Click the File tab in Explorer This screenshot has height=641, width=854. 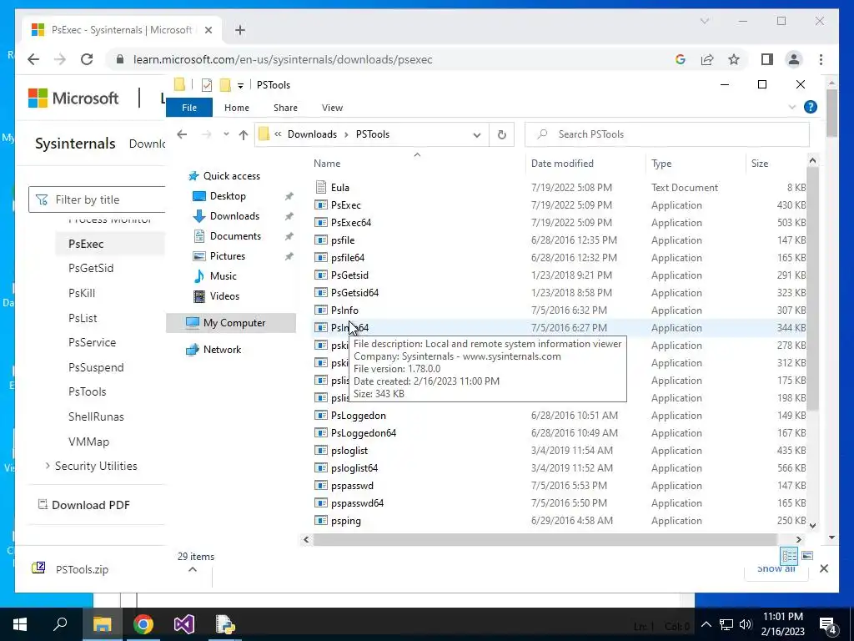(x=189, y=108)
